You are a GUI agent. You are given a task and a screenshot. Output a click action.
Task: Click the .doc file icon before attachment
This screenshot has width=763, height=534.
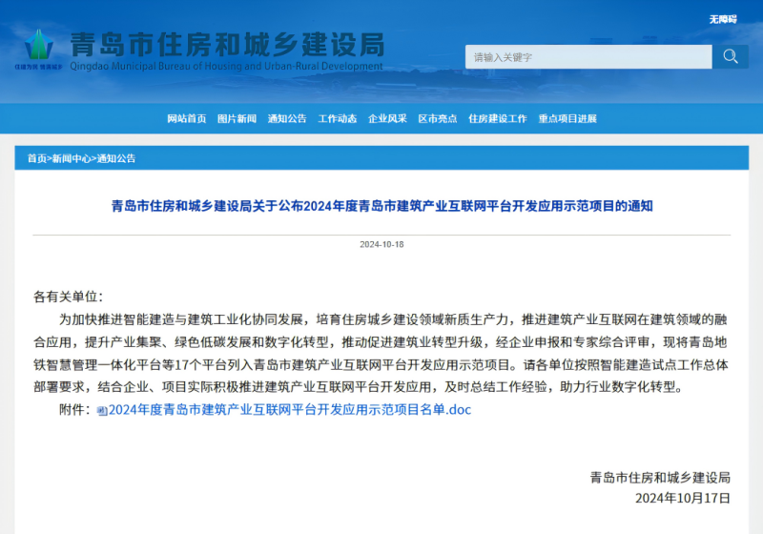pos(102,411)
